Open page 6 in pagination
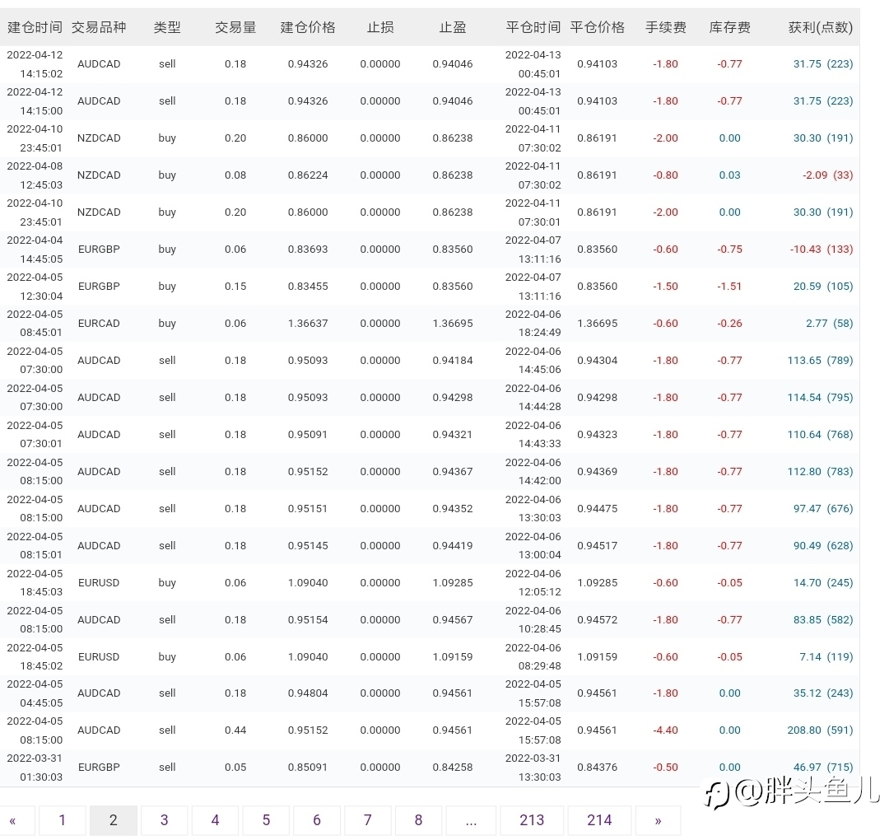The image size is (889, 840). [317, 820]
